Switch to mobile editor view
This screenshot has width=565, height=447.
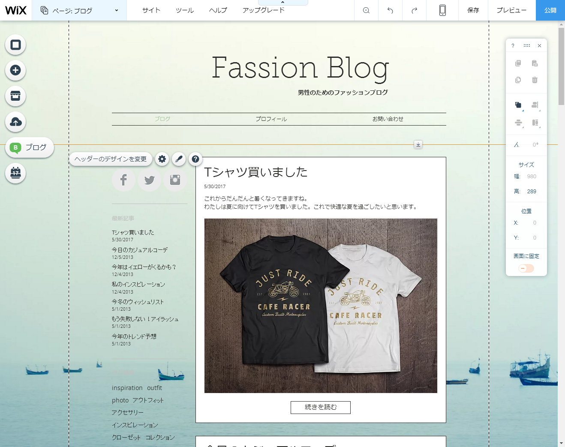(x=442, y=10)
